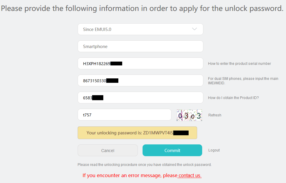Refresh the captcha code

coord(215,115)
